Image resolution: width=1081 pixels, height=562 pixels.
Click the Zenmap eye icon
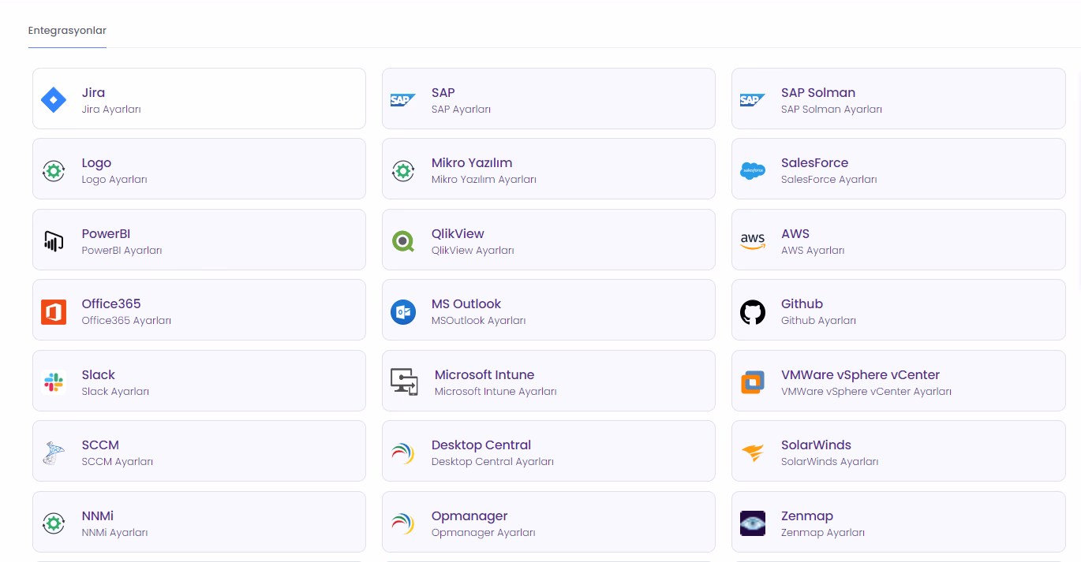tap(753, 523)
